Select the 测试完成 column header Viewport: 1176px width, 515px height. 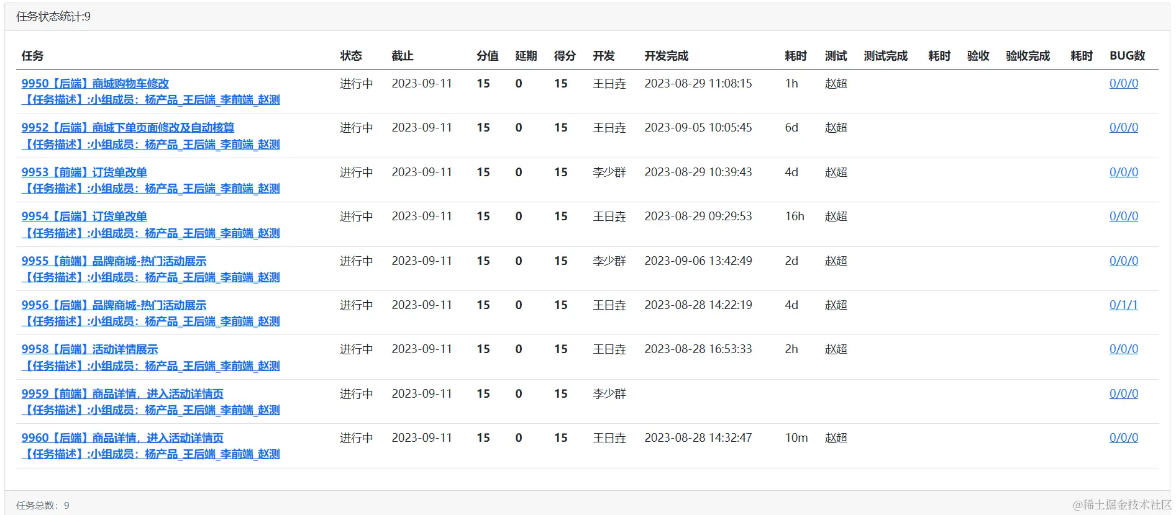(x=886, y=56)
